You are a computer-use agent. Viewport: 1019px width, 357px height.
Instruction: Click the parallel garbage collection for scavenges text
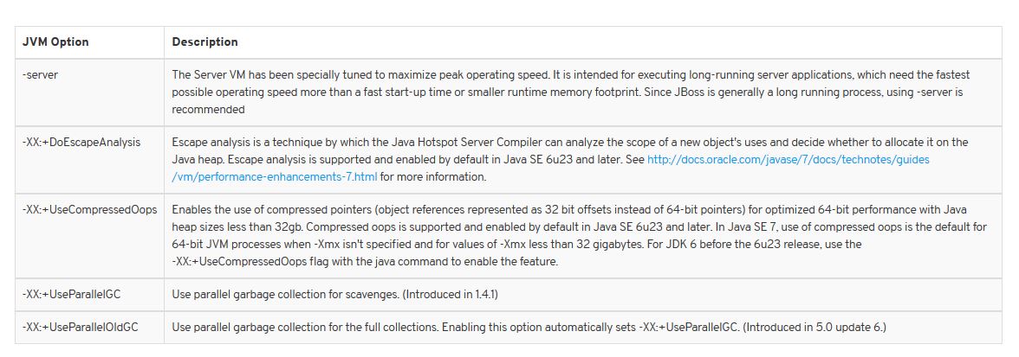click(285, 295)
